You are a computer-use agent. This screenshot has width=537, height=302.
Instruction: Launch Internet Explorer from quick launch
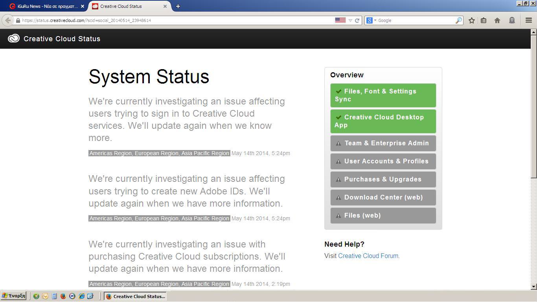[81, 296]
